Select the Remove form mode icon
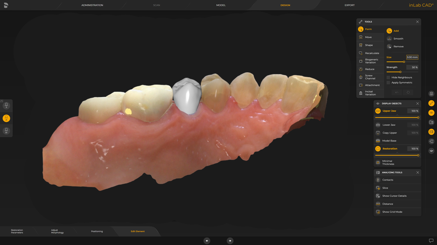Image resolution: width=437 pixels, height=245 pixels. [x=389, y=46]
